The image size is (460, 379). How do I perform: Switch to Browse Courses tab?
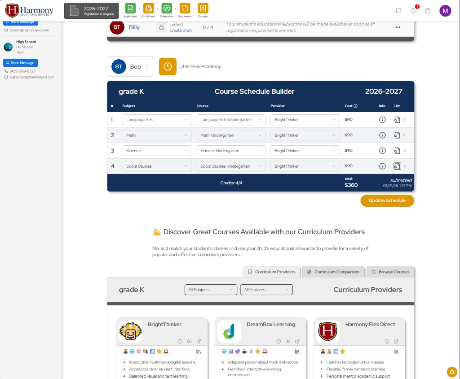(x=390, y=272)
